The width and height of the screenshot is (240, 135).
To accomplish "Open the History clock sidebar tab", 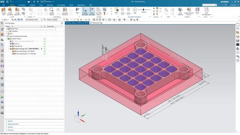I will coord(2,91).
